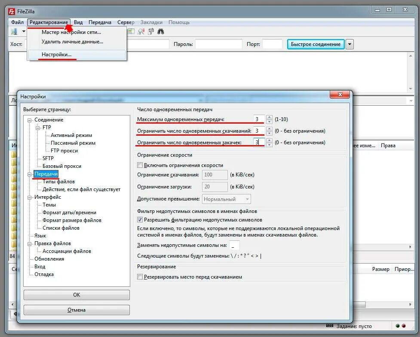
Task: Open the Quickconnect history dropdown arrow
Action: coord(349,44)
